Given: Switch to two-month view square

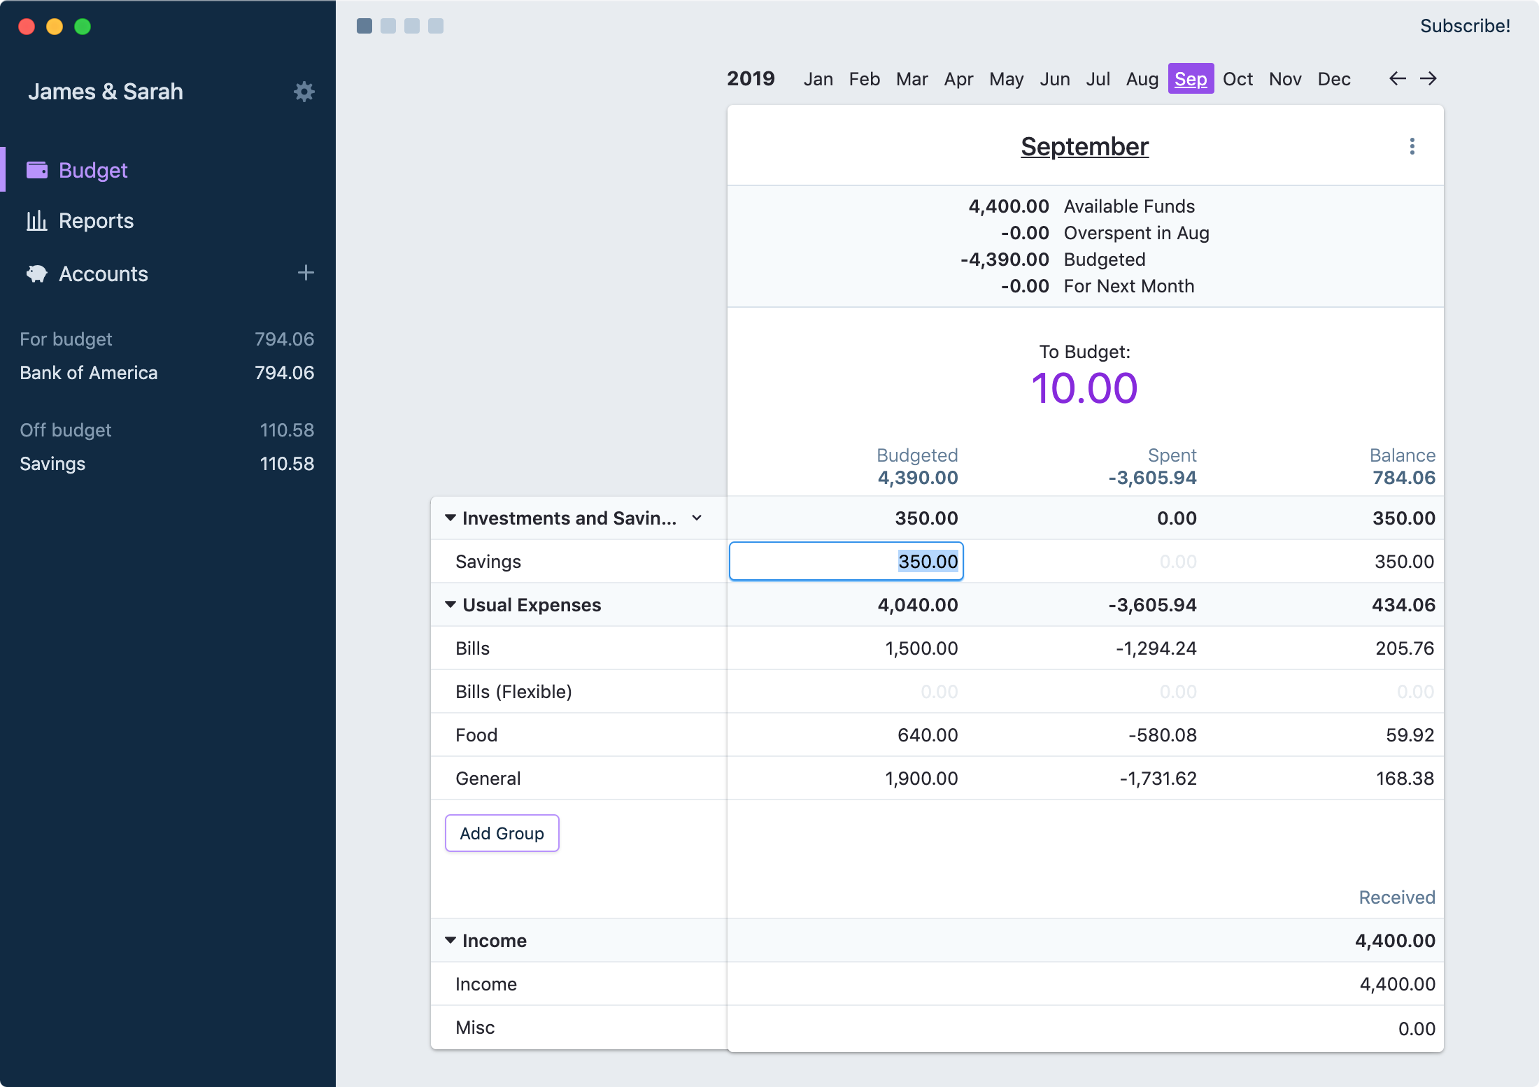Looking at the screenshot, I should click(388, 26).
